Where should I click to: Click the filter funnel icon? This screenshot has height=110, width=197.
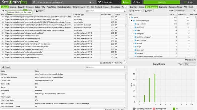(x=3, y=11)
